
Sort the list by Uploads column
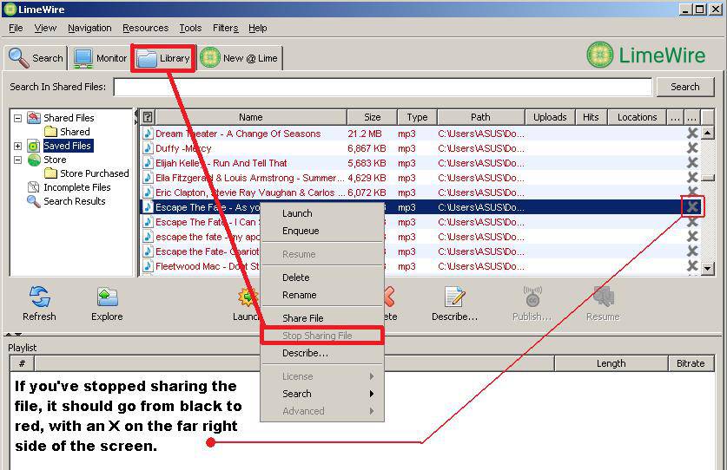[550, 117]
